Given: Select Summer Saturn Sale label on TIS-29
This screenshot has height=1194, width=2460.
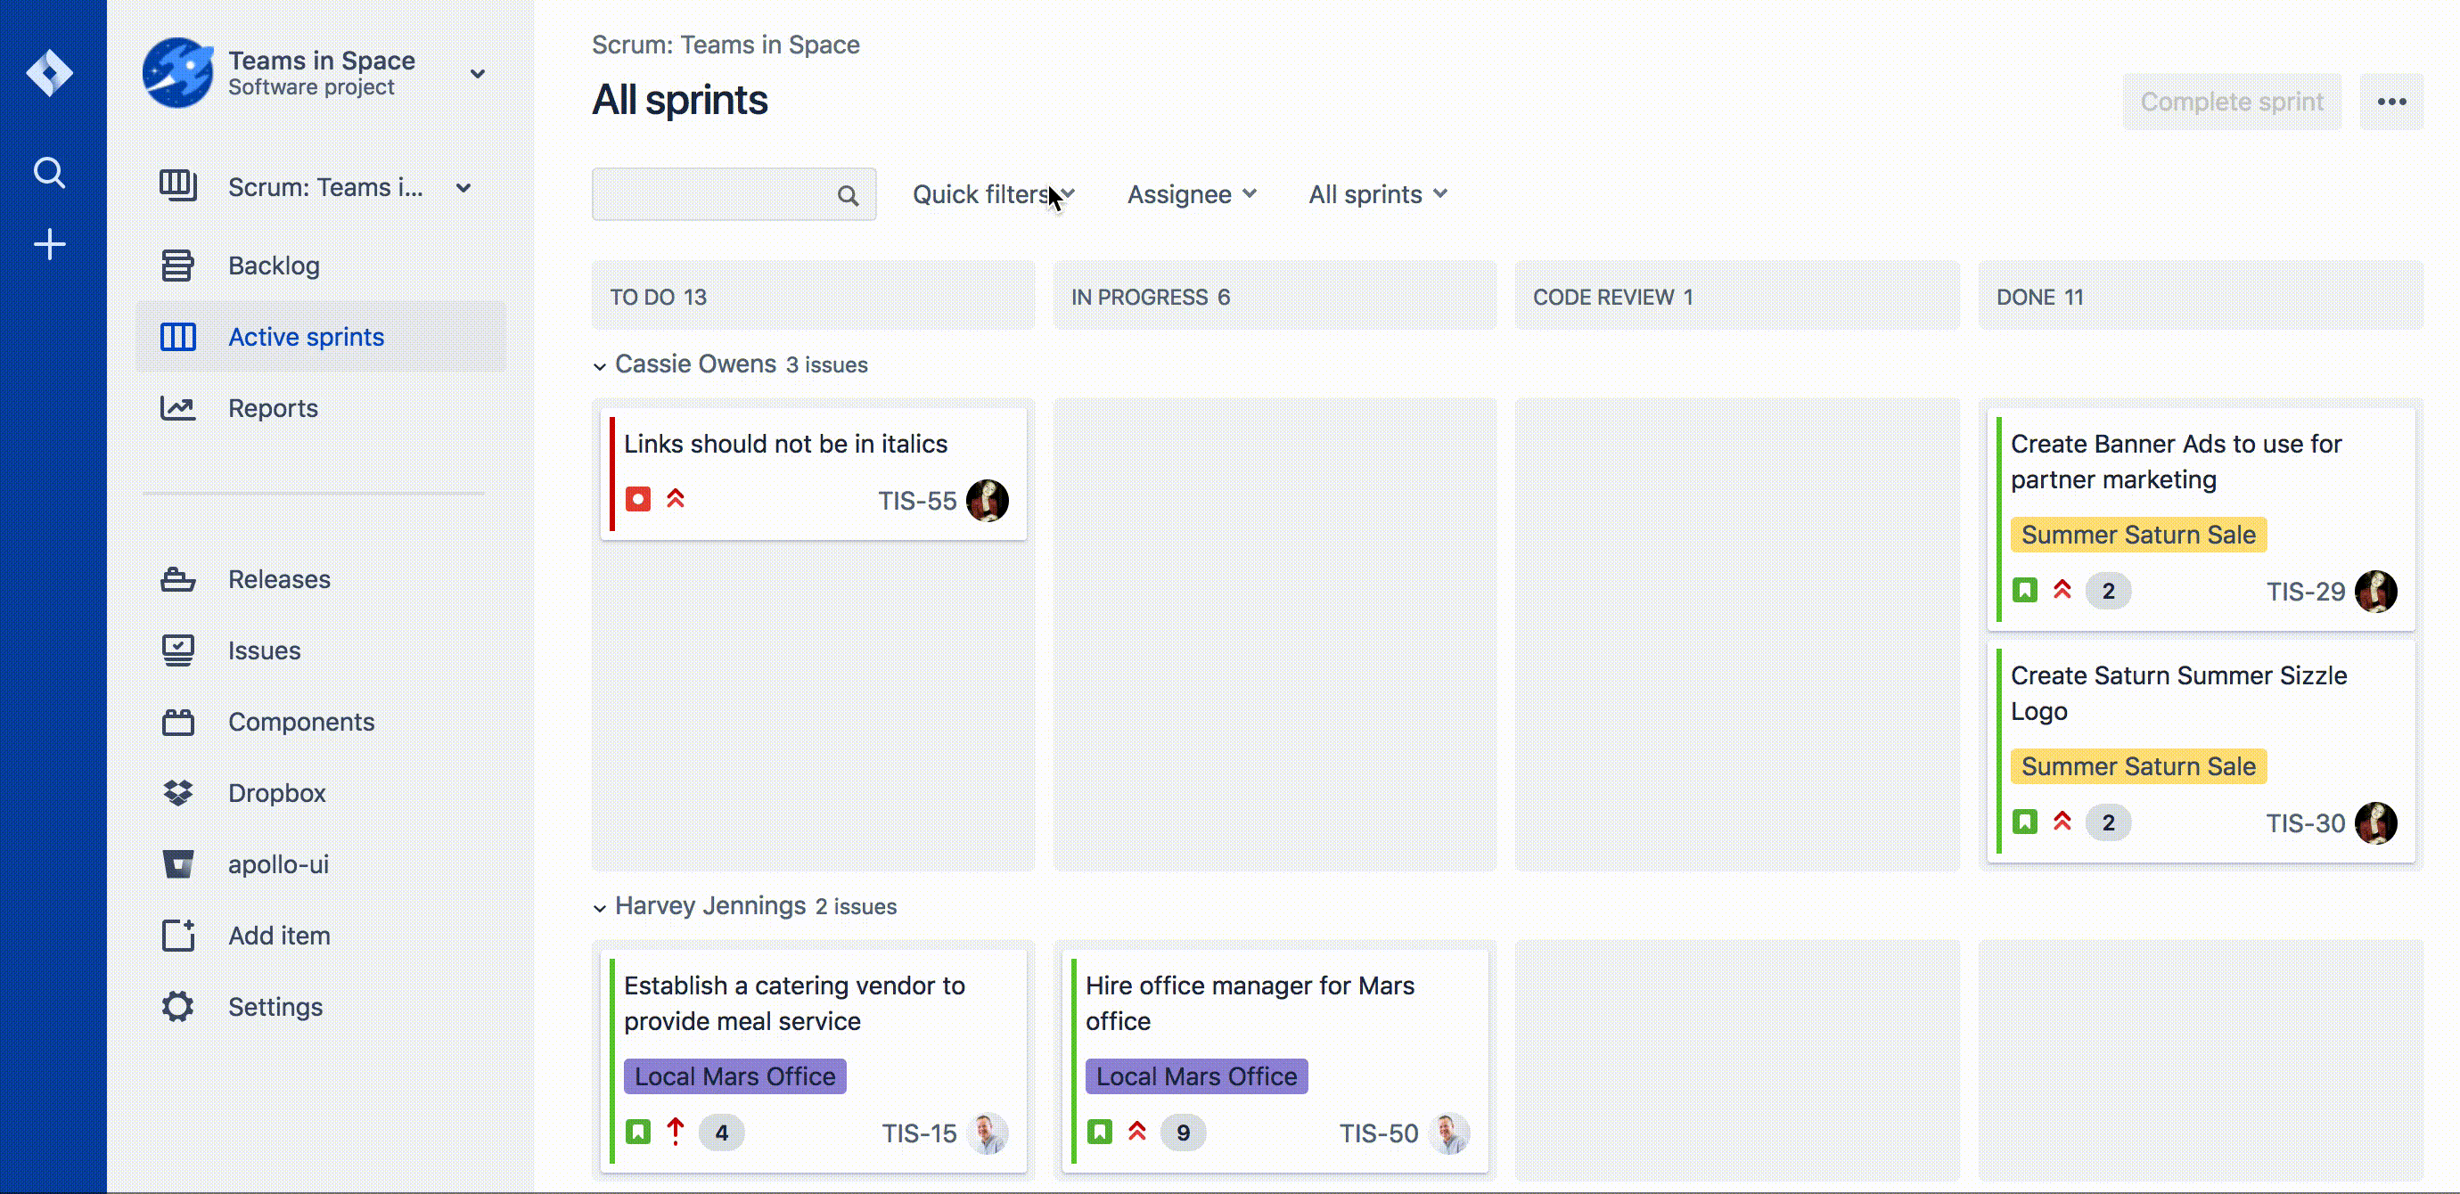Looking at the screenshot, I should coord(2136,534).
